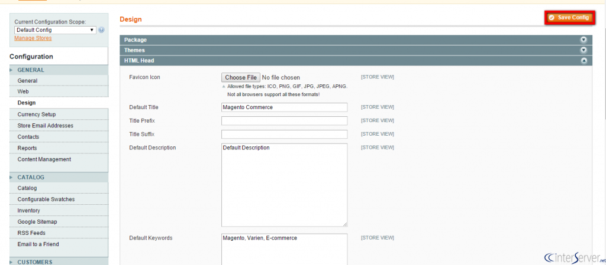606x265 pixels.
Task: Open Web configuration tab
Action: click(x=59, y=91)
